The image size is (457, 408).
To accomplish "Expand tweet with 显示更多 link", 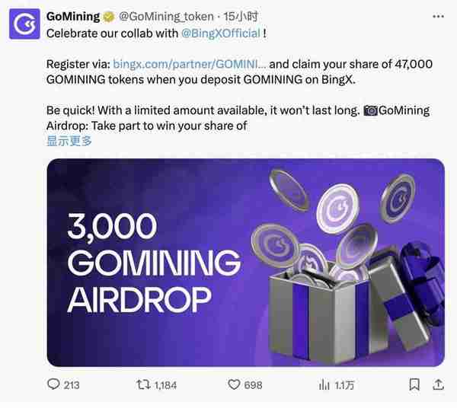I will pos(69,141).
